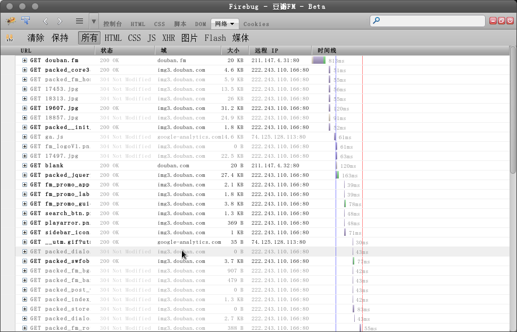Sort by the 状态 column header

pyautogui.click(x=125, y=50)
